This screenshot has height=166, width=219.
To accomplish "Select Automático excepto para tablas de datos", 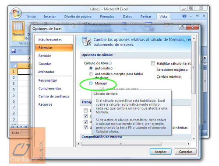I will (91, 74).
